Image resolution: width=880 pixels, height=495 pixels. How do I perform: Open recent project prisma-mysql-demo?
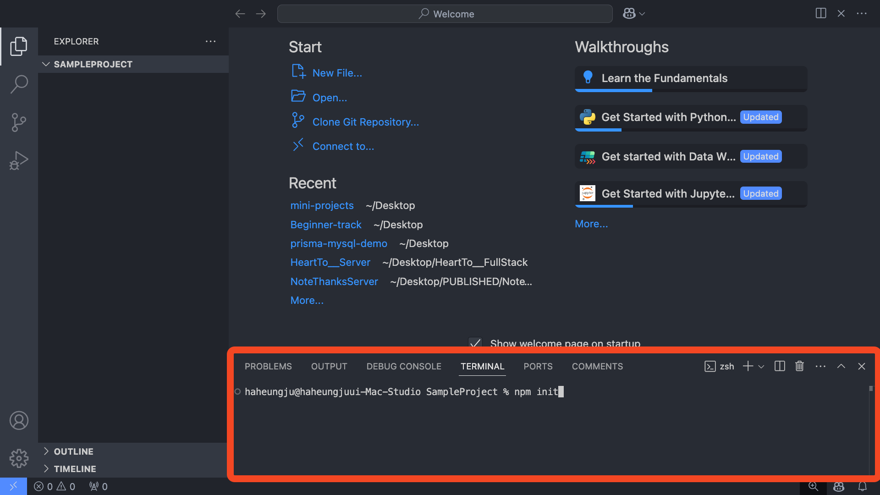(339, 243)
